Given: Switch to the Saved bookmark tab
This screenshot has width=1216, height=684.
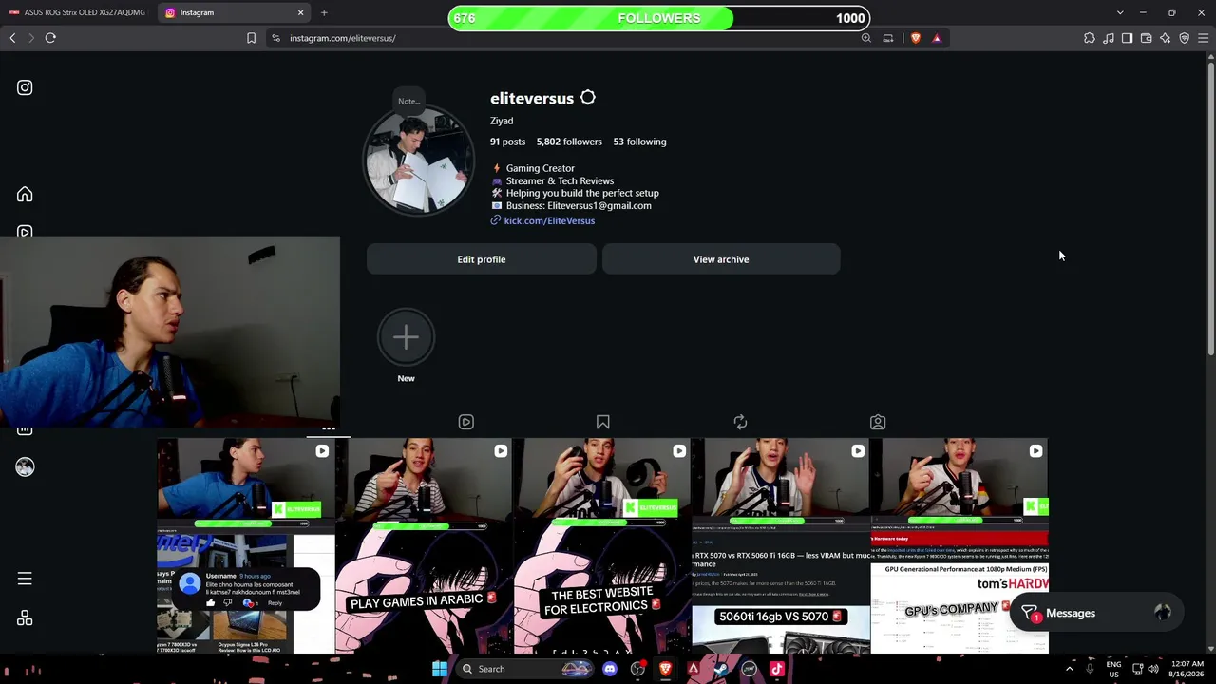Looking at the screenshot, I should tap(602, 422).
